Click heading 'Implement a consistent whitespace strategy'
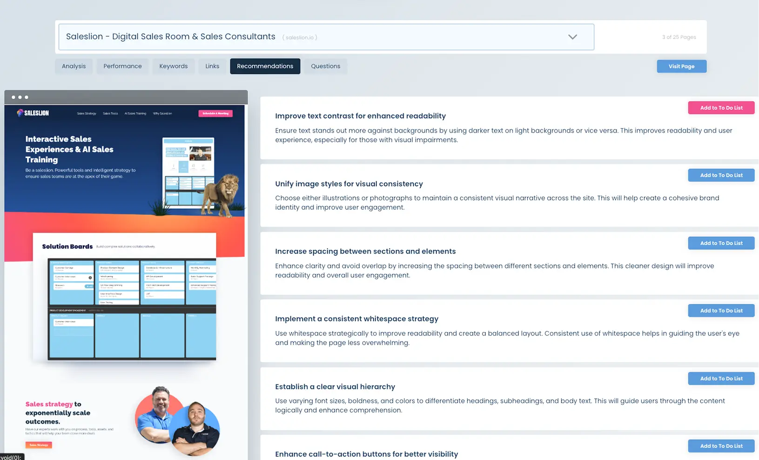 (x=356, y=319)
